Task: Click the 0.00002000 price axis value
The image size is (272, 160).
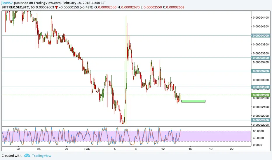Action: pos(261,125)
